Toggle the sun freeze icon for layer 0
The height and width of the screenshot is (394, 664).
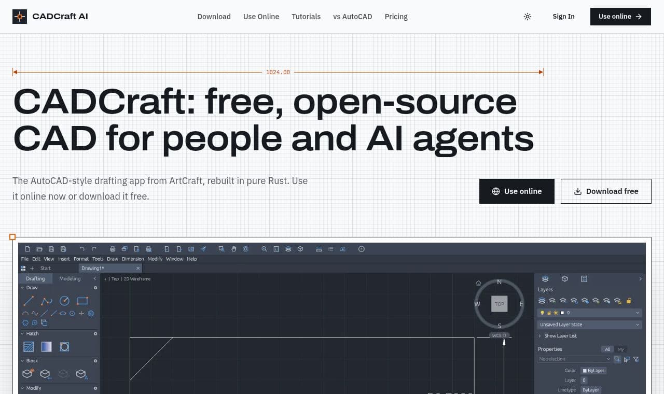pyautogui.click(x=556, y=313)
